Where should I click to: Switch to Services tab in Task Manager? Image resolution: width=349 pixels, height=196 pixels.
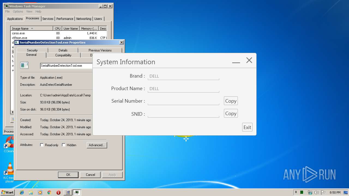(48, 19)
